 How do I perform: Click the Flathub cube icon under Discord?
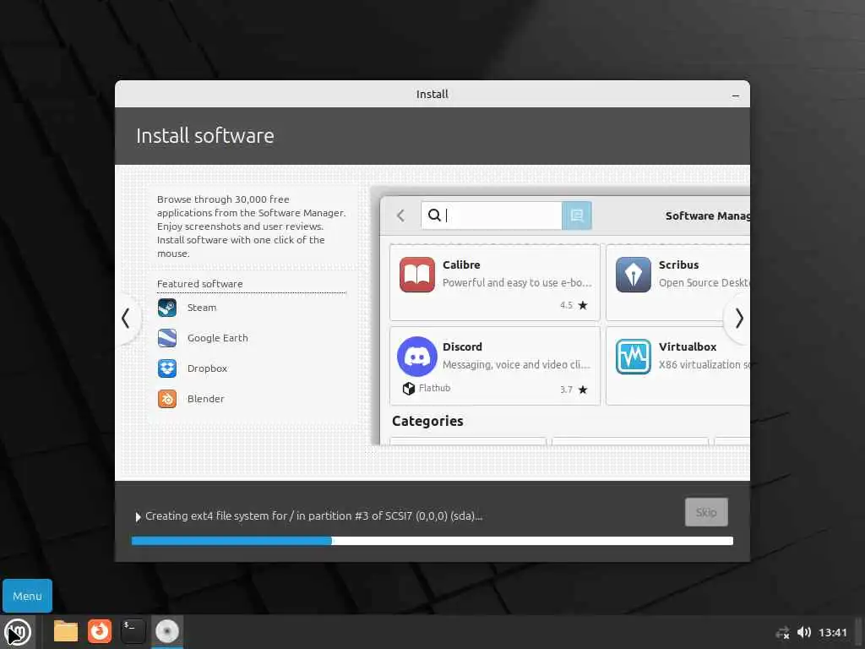pyautogui.click(x=409, y=389)
